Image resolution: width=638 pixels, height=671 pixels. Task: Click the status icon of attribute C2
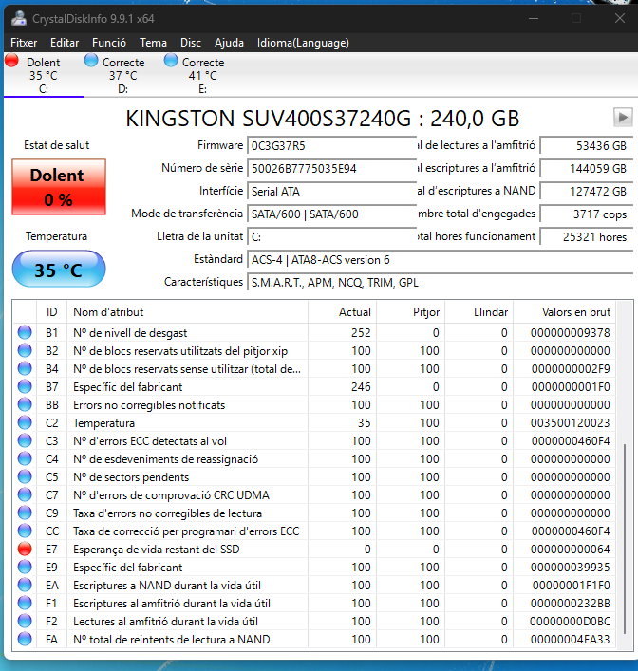pyautogui.click(x=25, y=422)
